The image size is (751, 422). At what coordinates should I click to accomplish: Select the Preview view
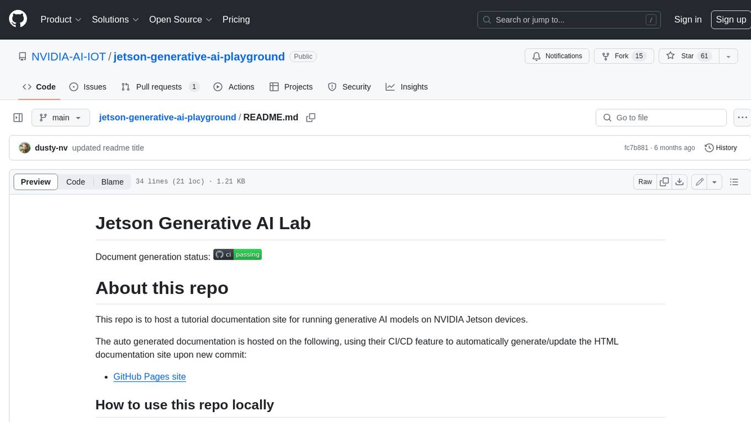36,182
